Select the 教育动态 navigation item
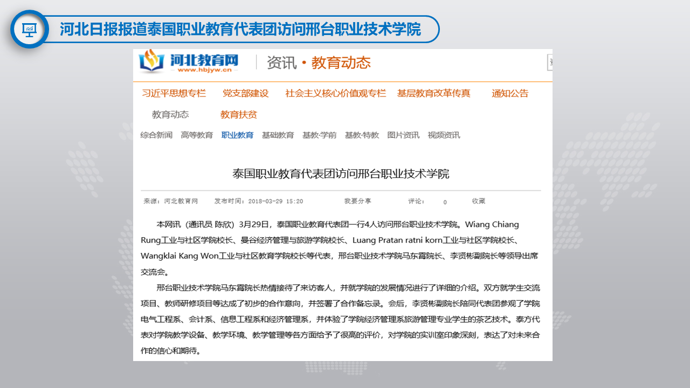 pyautogui.click(x=170, y=114)
